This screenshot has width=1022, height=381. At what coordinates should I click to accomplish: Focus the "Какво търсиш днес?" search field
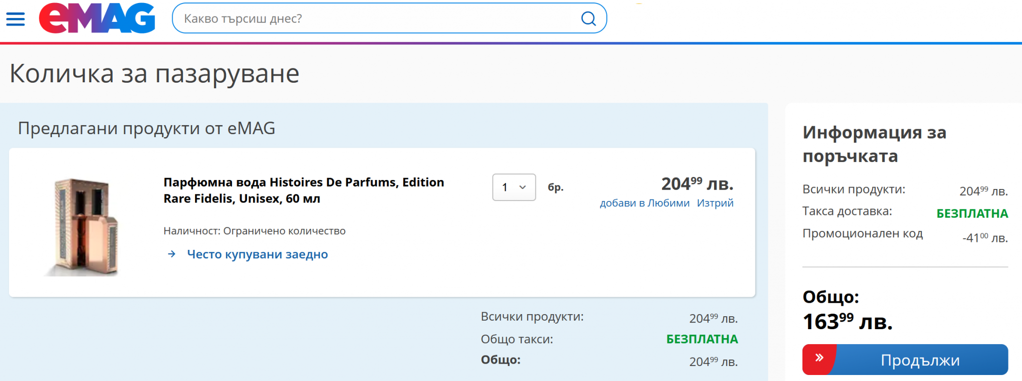(379, 19)
